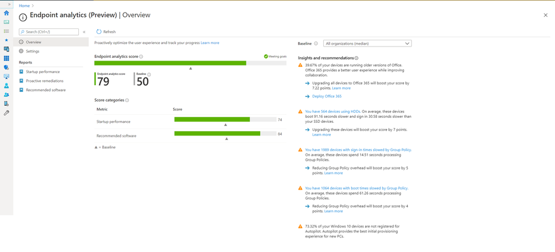Open Users single-person icon in rail
Viewport: 555px width, 252px height.
pyautogui.click(x=6, y=86)
